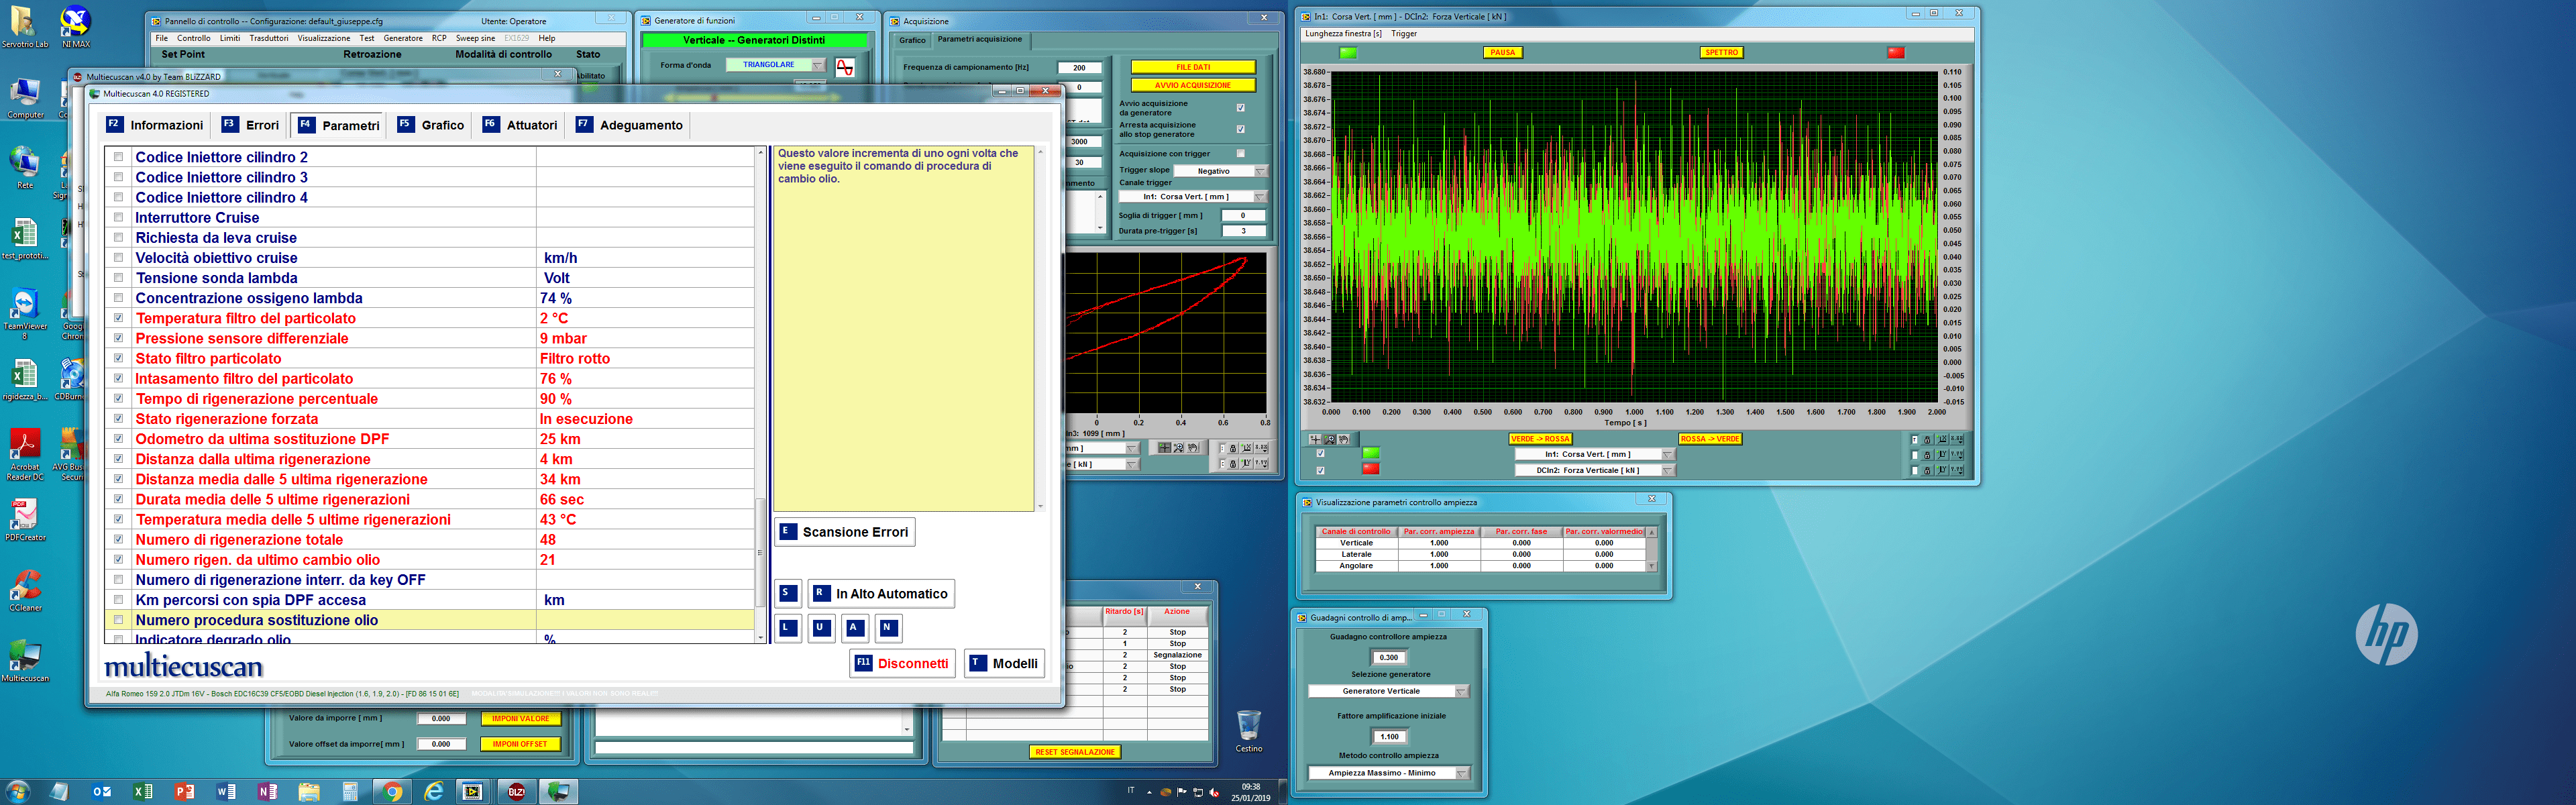Select the pan hand tool under the oscilloscope graph

(1343, 439)
